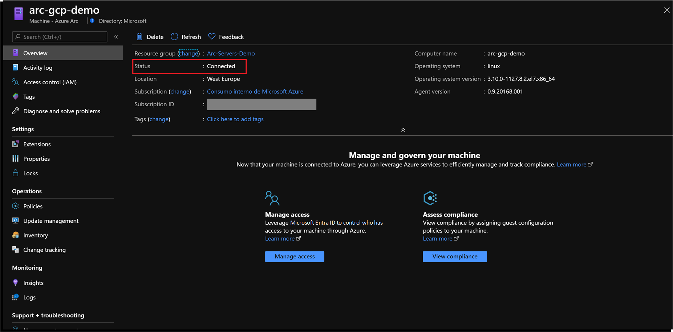Click the Tags icon in sidebar

(x=16, y=97)
